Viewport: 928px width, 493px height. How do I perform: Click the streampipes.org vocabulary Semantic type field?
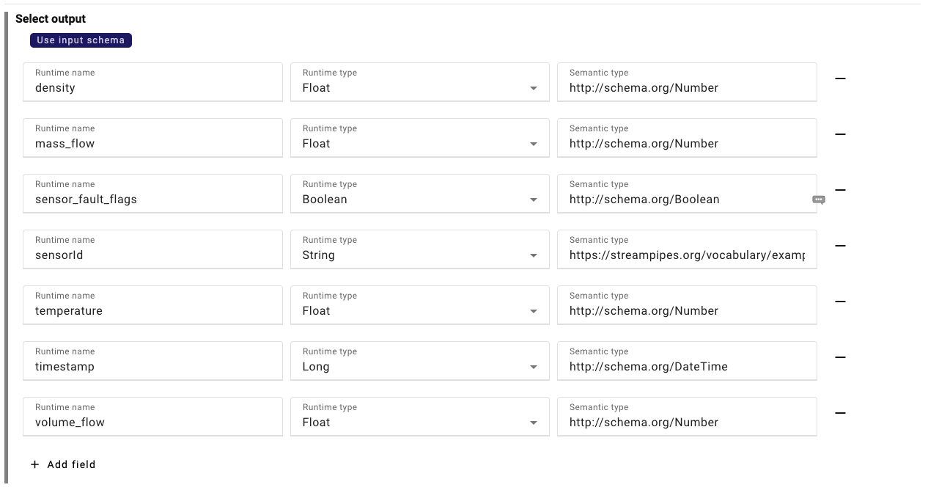[686, 255]
